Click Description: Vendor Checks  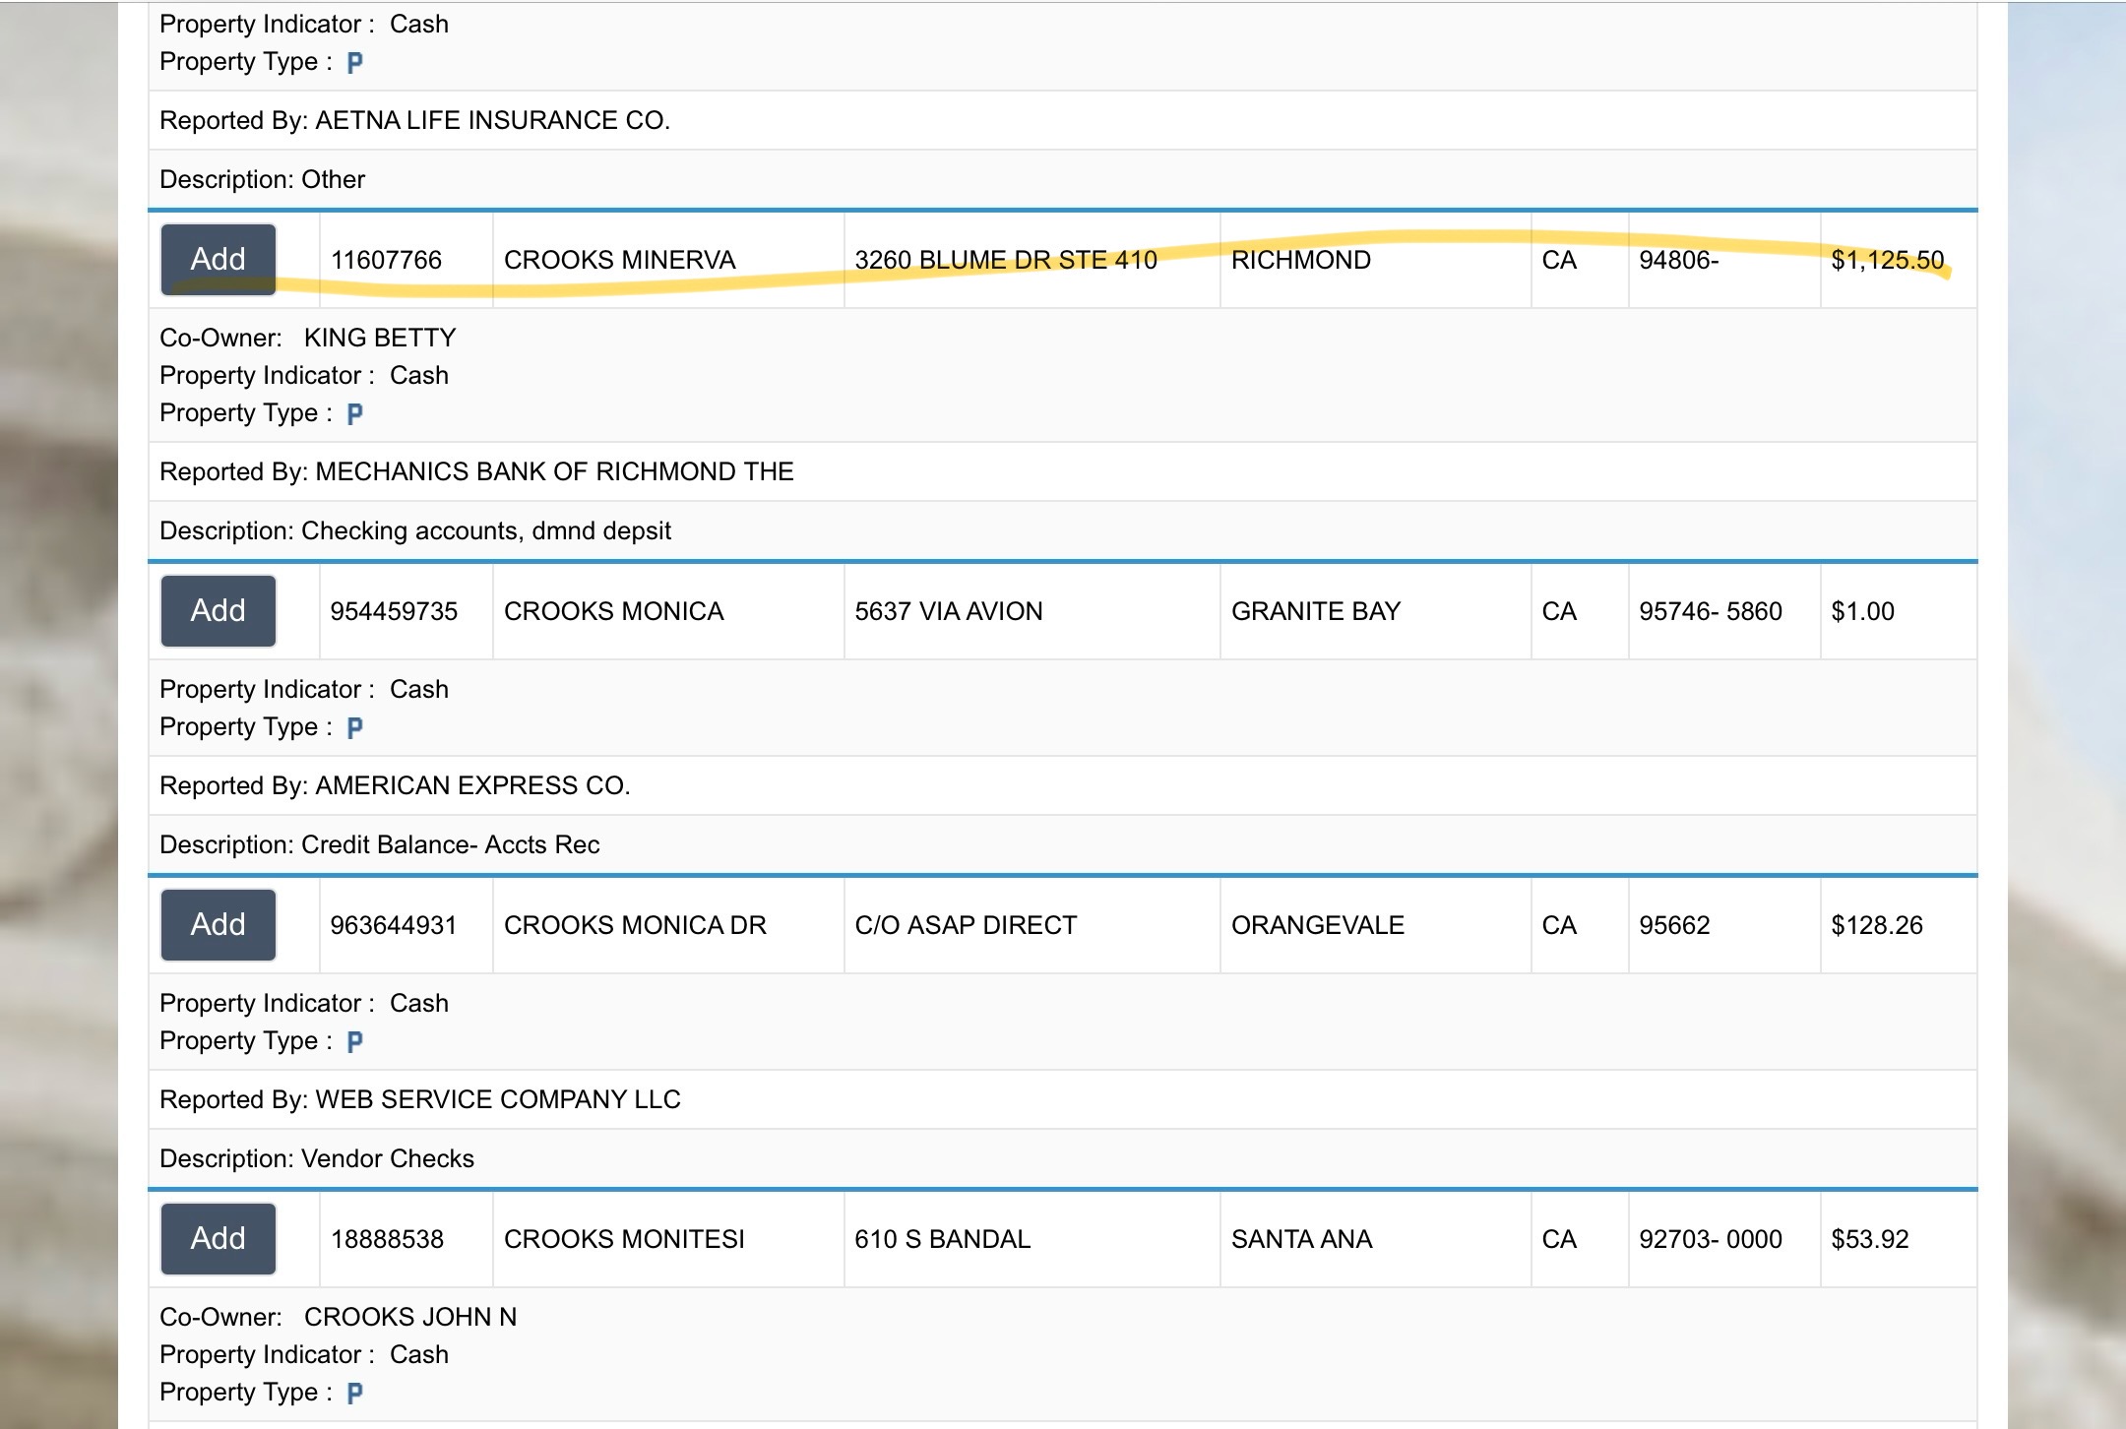(317, 1158)
